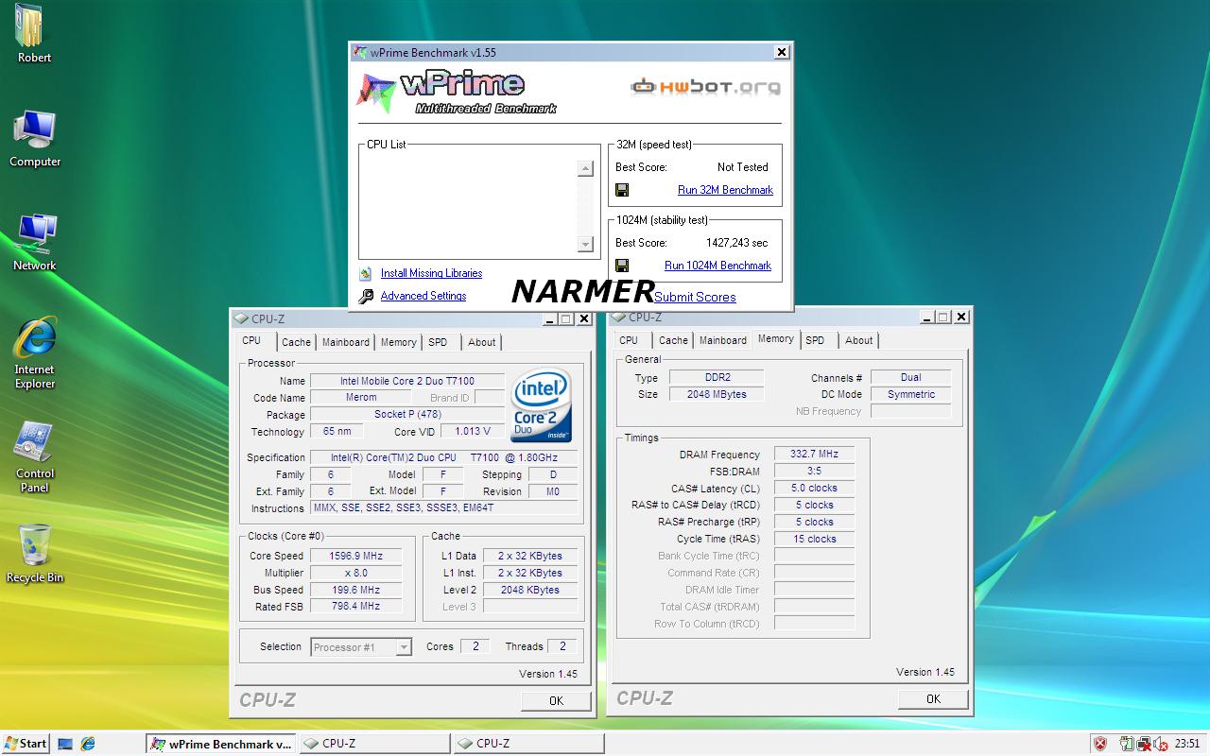1210x756 pixels.
Task: Open the Recycle Bin
Action: pos(34,554)
